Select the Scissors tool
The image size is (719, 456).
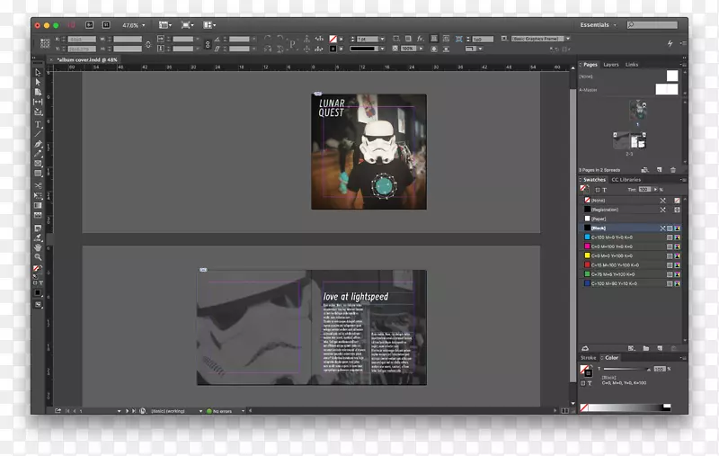38,185
